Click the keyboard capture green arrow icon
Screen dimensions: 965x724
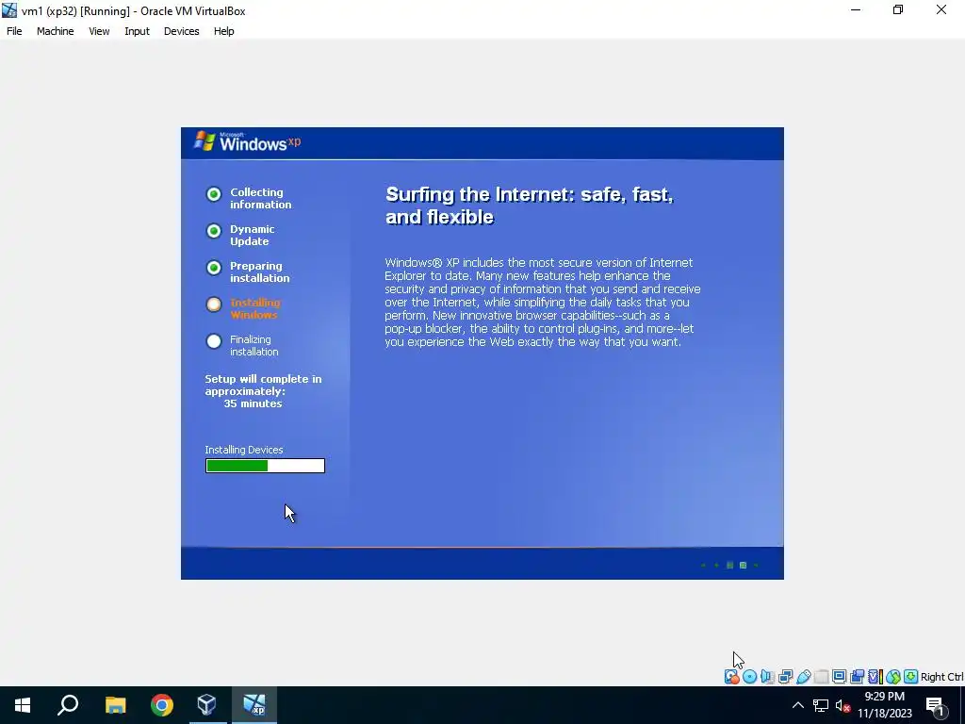tap(911, 677)
